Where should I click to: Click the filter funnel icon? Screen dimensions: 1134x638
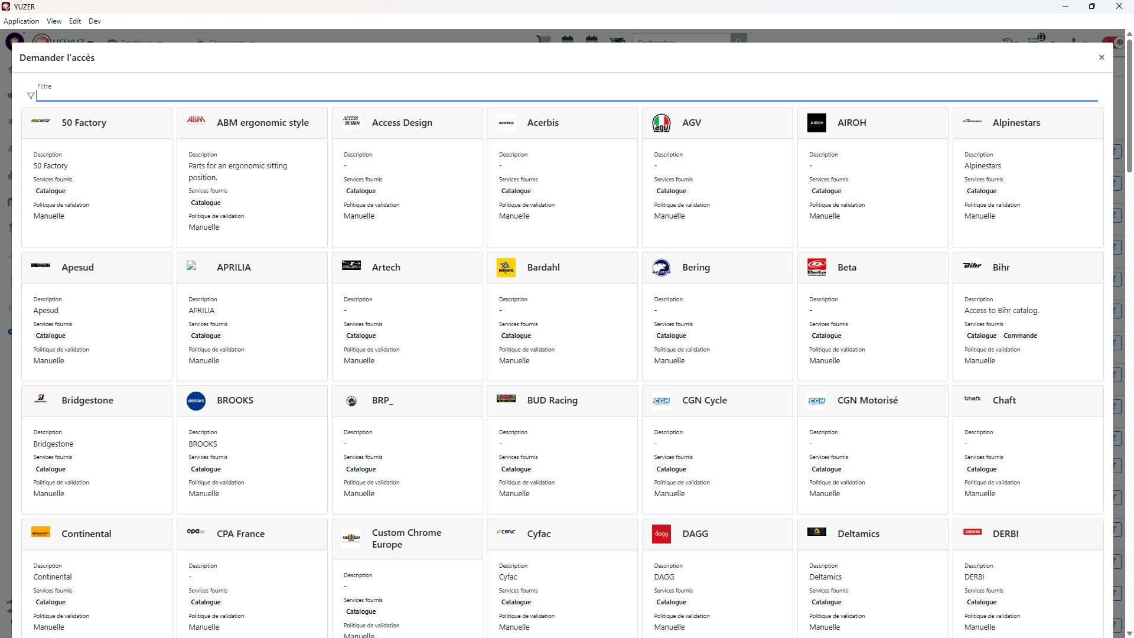(x=31, y=96)
